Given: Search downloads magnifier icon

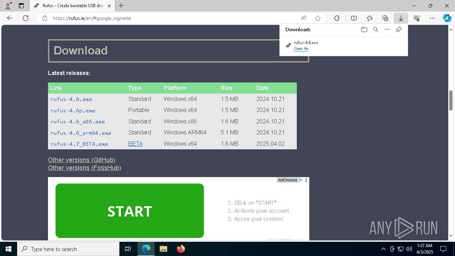Looking at the screenshot, I should (375, 30).
